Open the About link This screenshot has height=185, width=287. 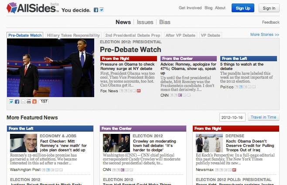220,8
